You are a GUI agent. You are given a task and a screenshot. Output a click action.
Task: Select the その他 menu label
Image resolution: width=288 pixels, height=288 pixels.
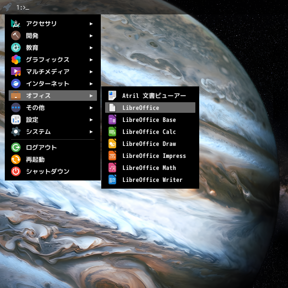35,108
